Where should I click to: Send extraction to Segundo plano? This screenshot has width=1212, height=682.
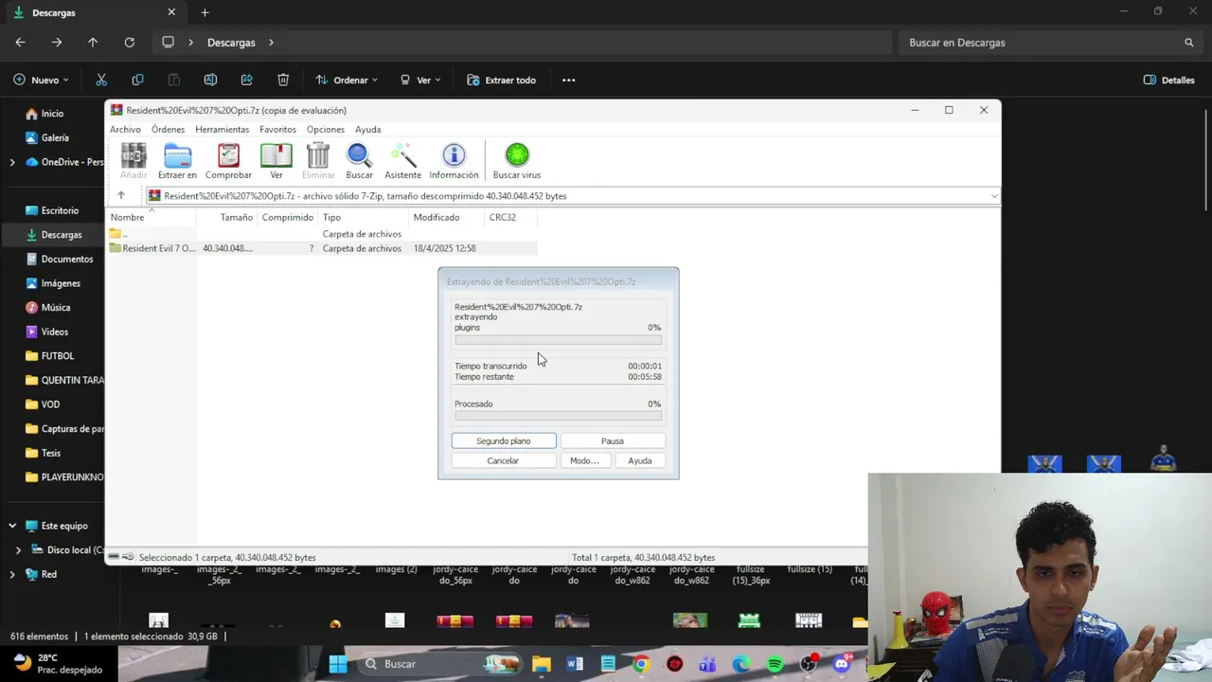tap(504, 440)
